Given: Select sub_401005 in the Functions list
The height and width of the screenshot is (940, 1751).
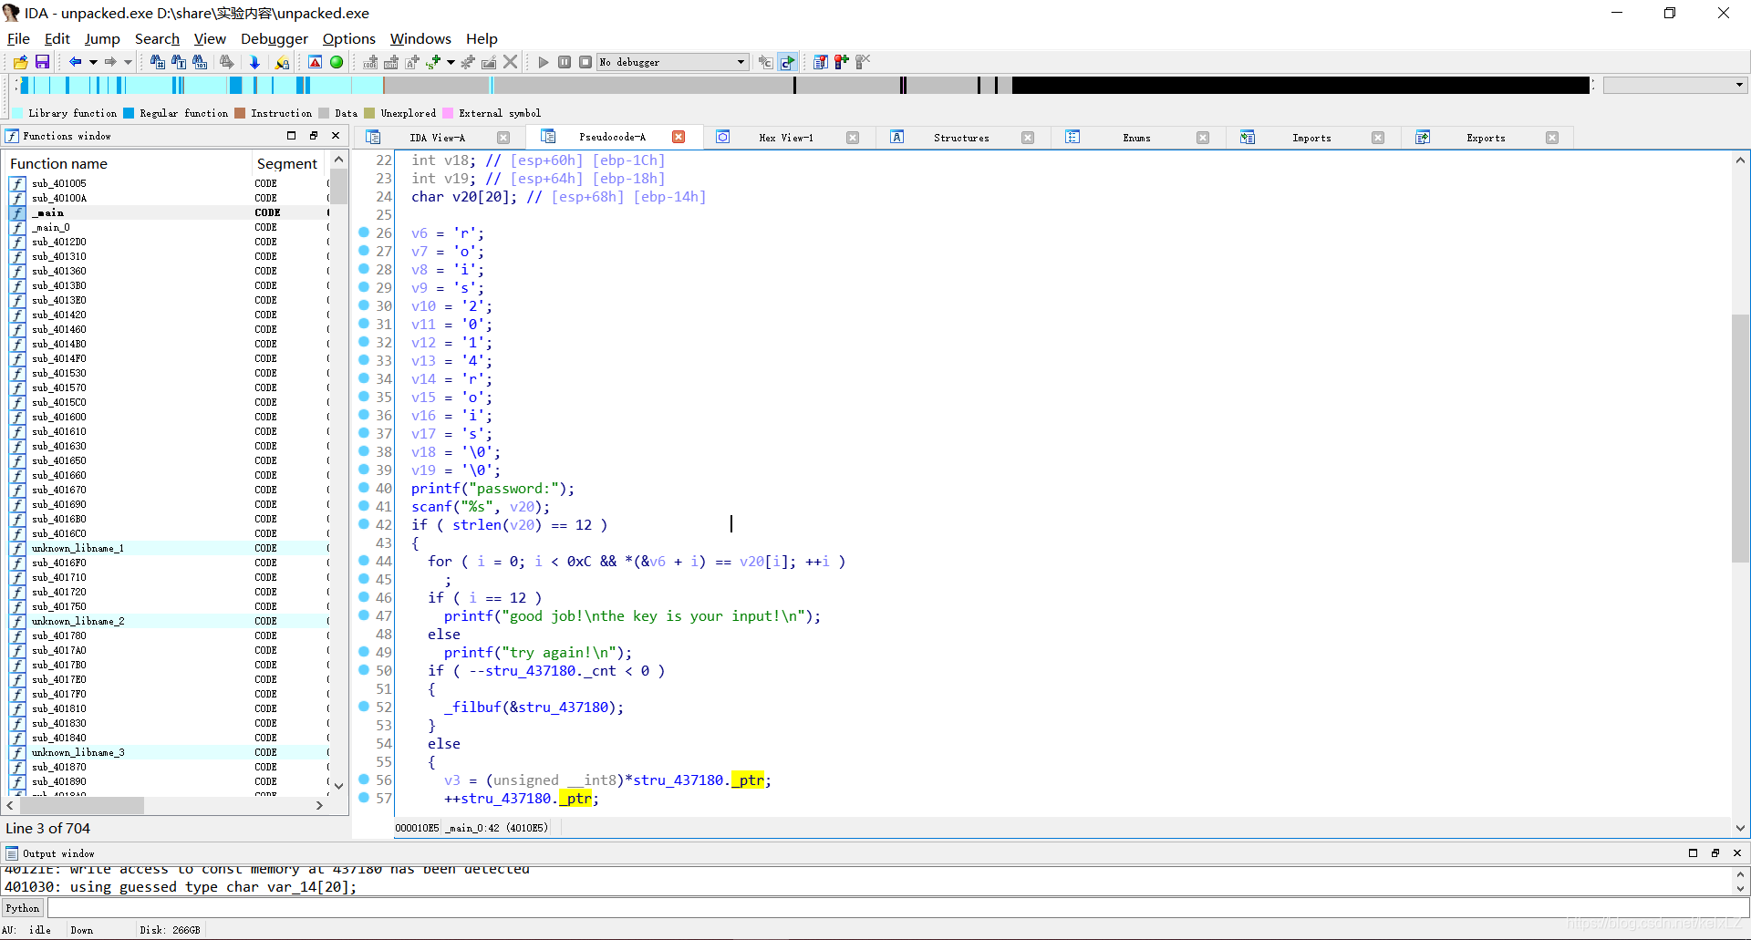Looking at the screenshot, I should [168, 183].
